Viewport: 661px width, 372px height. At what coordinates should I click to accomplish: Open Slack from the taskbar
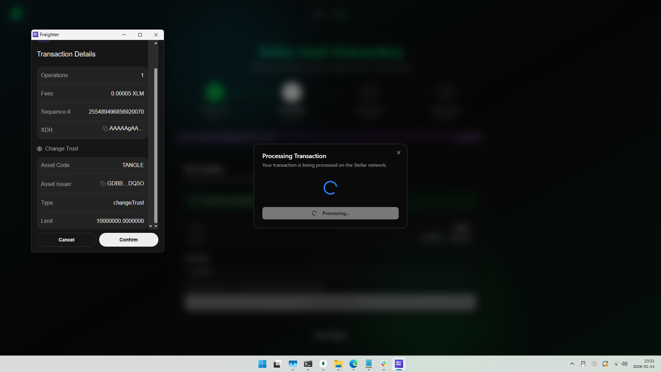[384, 364]
